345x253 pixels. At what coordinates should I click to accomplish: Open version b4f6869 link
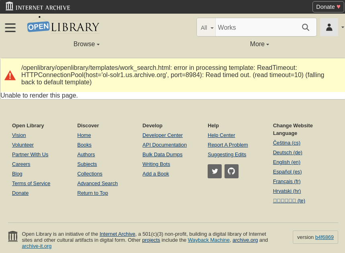(x=325, y=237)
